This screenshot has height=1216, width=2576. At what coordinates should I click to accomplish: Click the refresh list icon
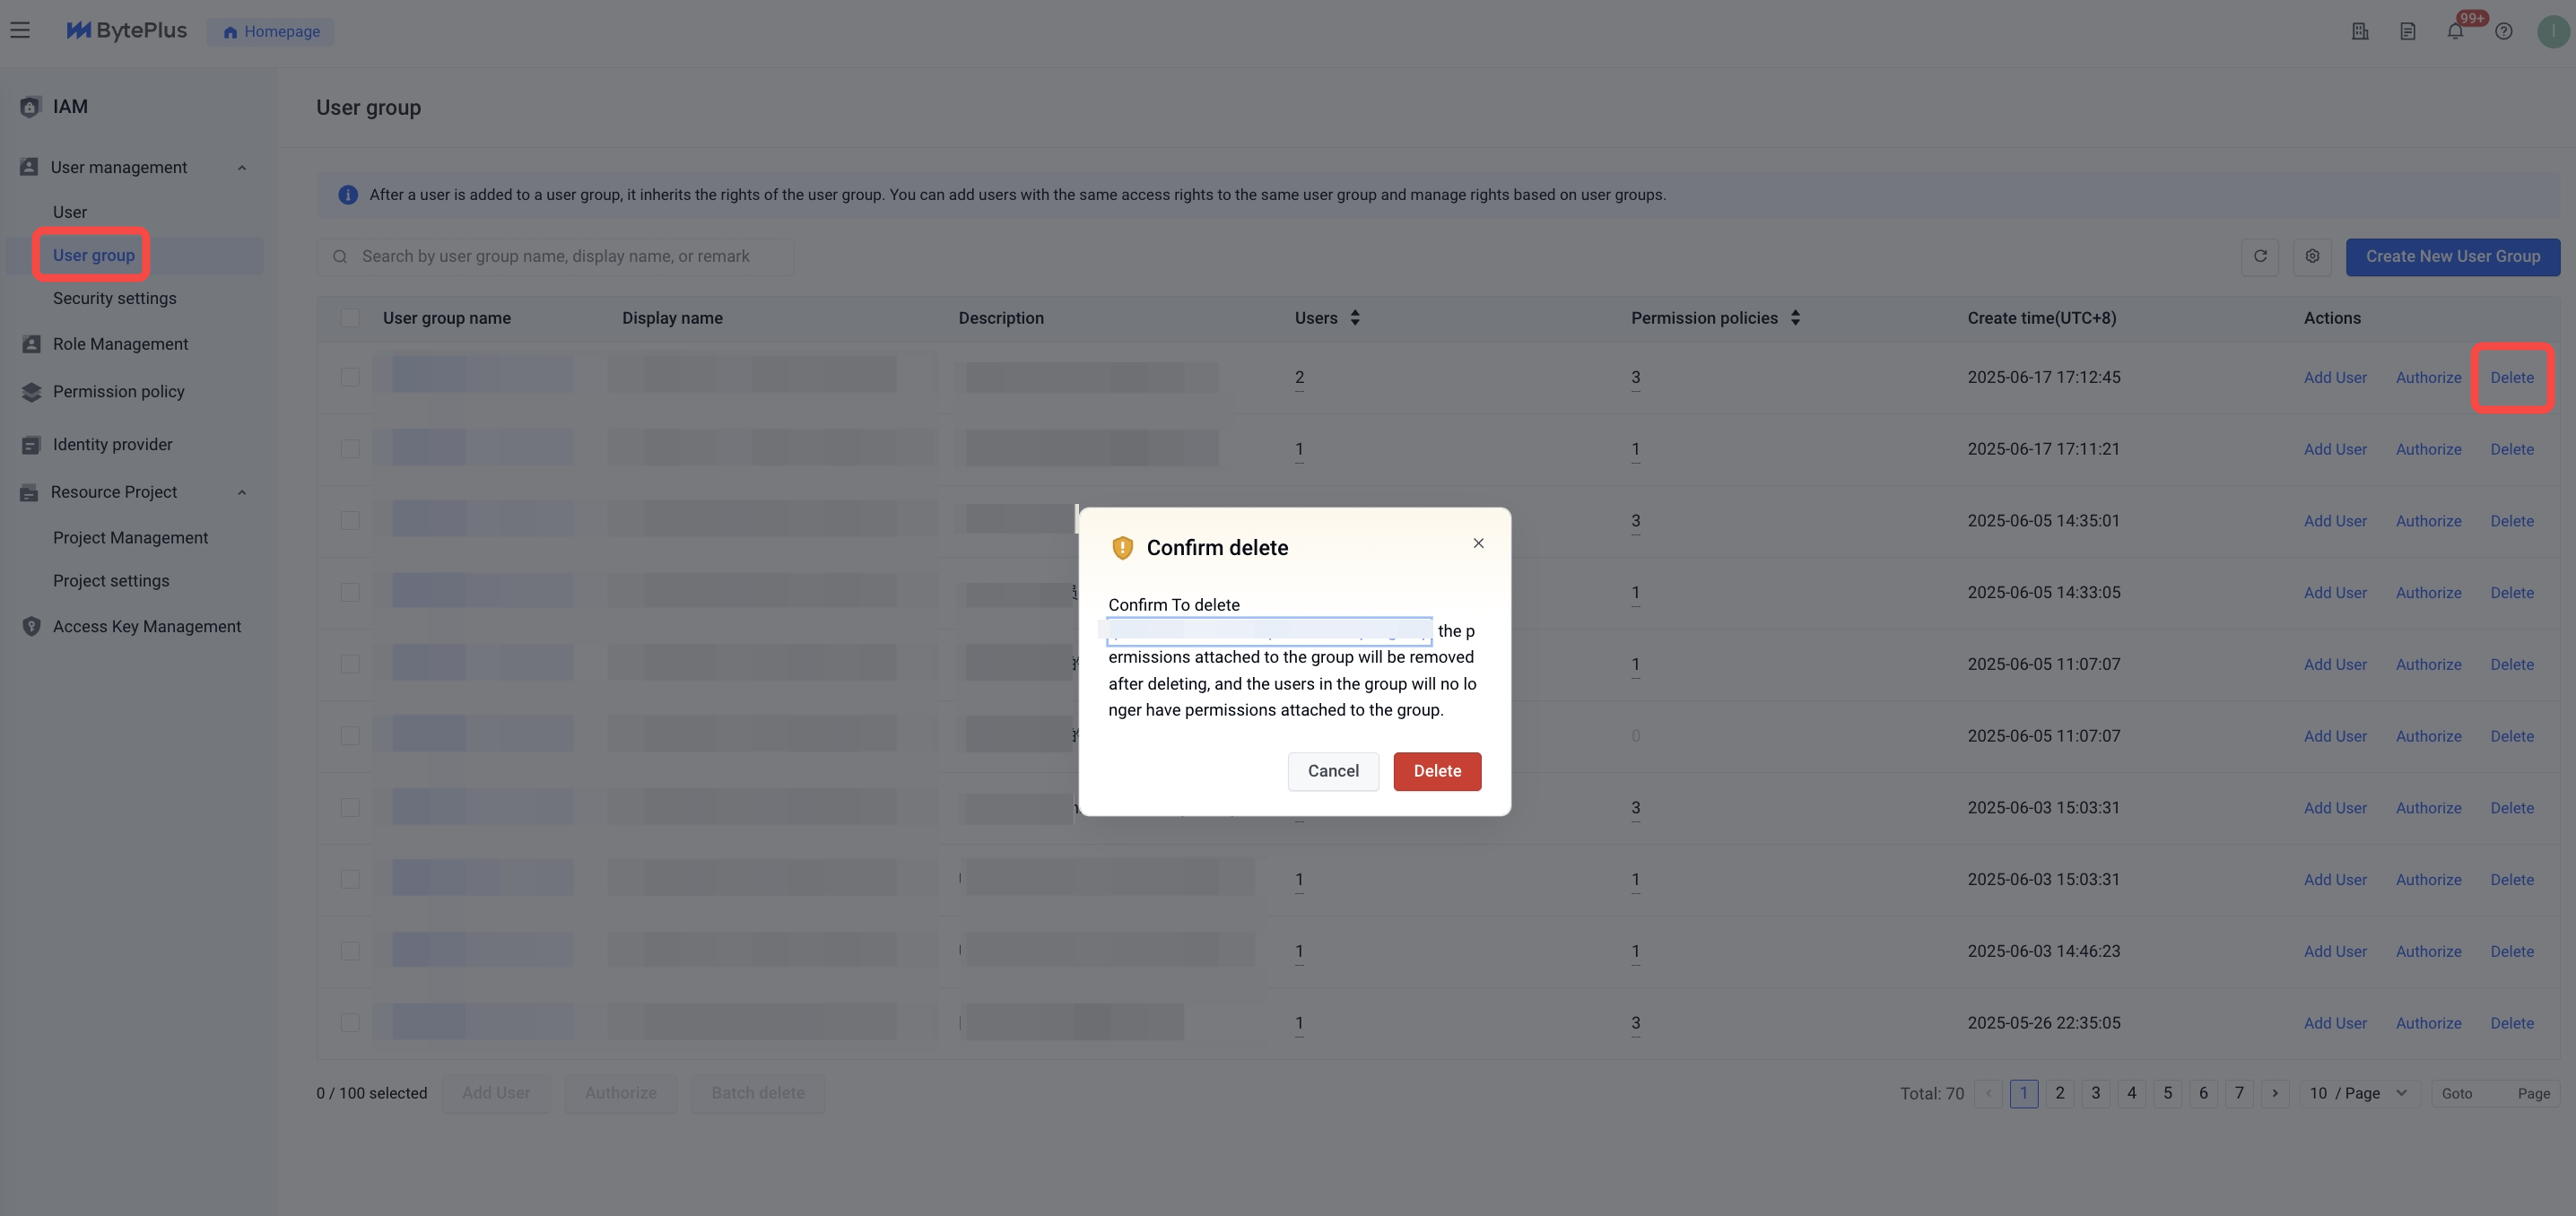pyautogui.click(x=2260, y=256)
